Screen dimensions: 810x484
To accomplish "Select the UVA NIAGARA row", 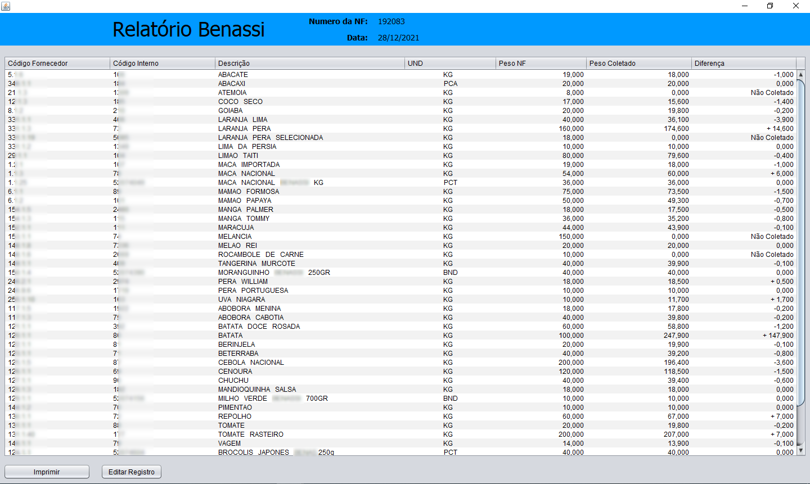I will pyautogui.click(x=400, y=300).
